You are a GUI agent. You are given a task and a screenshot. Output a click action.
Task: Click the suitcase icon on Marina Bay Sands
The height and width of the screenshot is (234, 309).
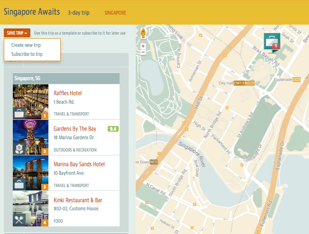point(19,184)
